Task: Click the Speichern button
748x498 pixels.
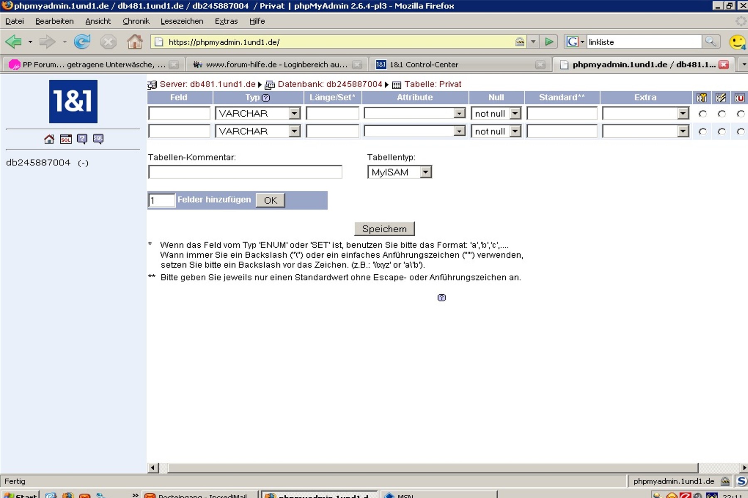Action: click(x=384, y=229)
